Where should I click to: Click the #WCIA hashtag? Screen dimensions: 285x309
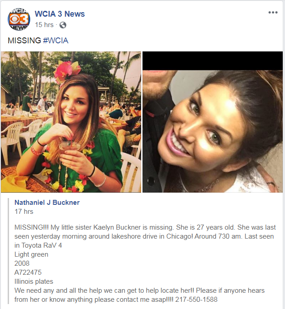(x=55, y=41)
